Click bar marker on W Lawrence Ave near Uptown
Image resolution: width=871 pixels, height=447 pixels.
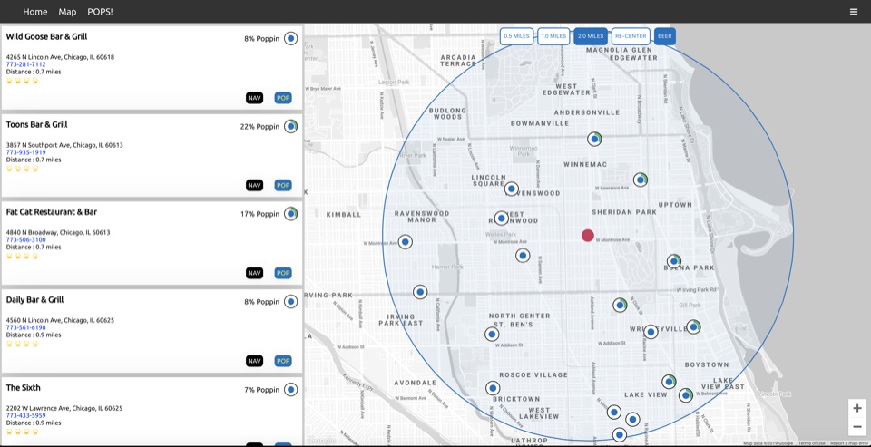coord(641,180)
